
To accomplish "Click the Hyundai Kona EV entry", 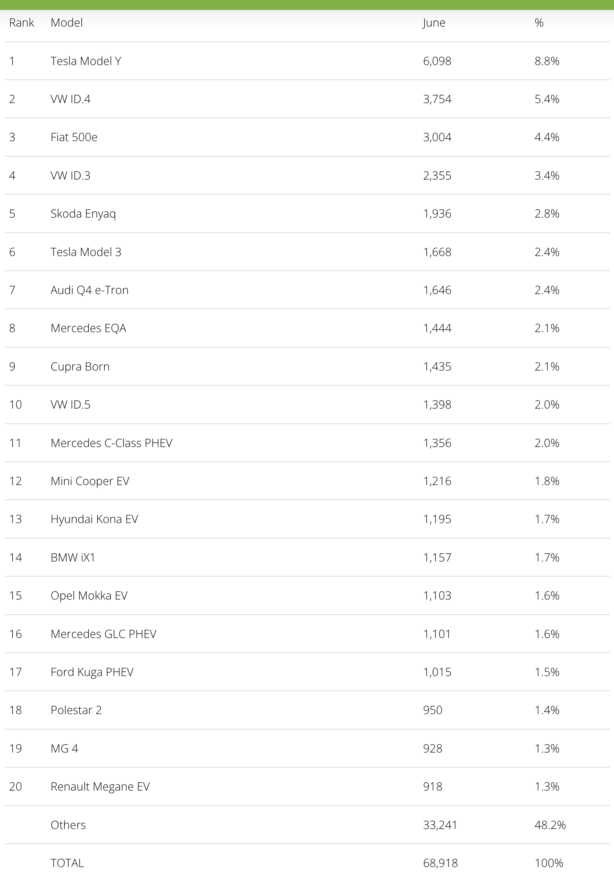I will [x=94, y=519].
